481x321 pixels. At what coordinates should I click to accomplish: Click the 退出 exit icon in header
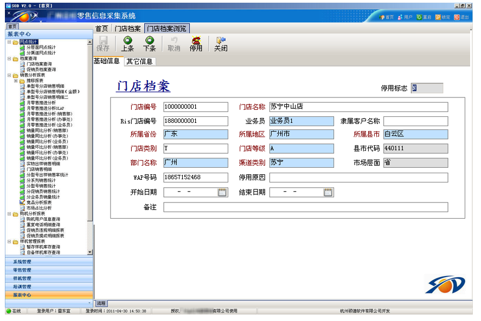457,17
